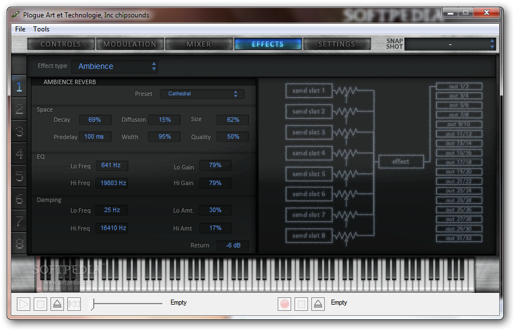Image resolution: width=515 pixels, height=331 pixels.
Task: Click the Decay value 69%
Action: pyautogui.click(x=95, y=120)
